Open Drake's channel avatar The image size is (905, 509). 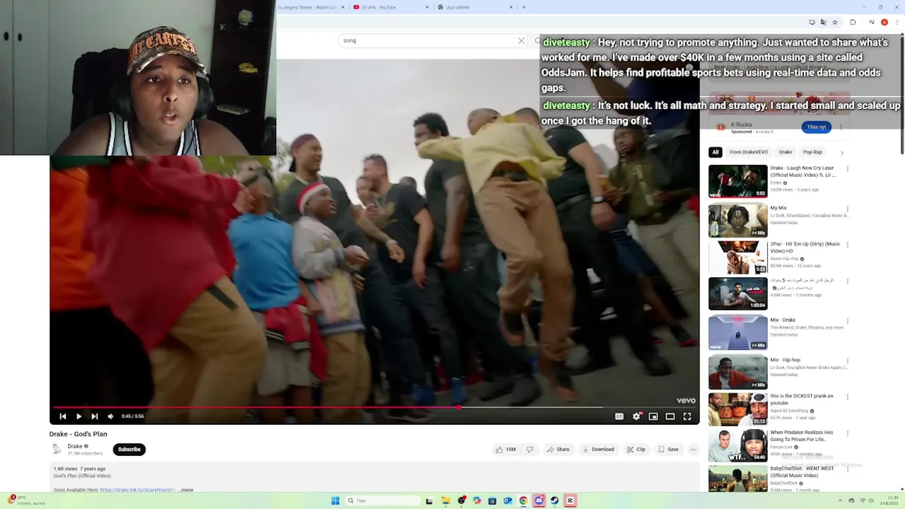click(57, 449)
